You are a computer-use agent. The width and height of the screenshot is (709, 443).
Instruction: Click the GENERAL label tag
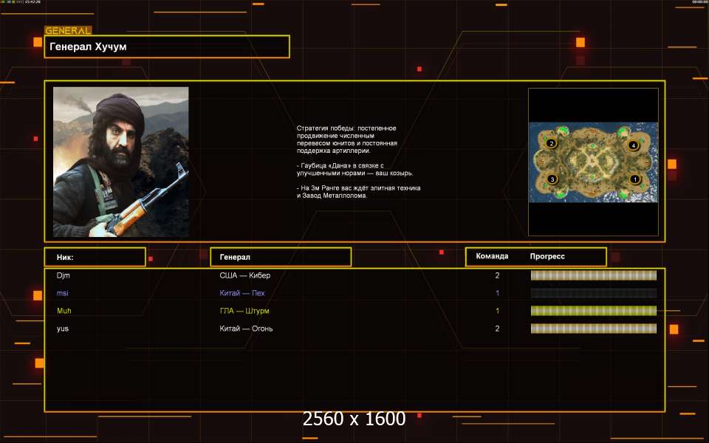pos(68,31)
